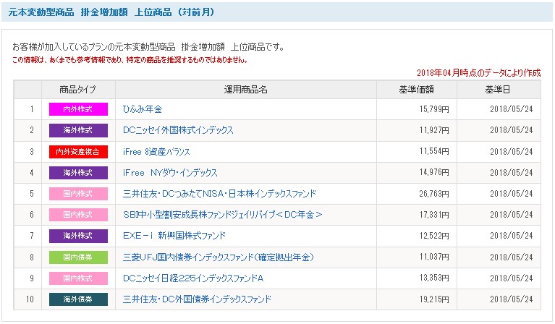
Task: Click the price 17,331円
Action: 434,215
